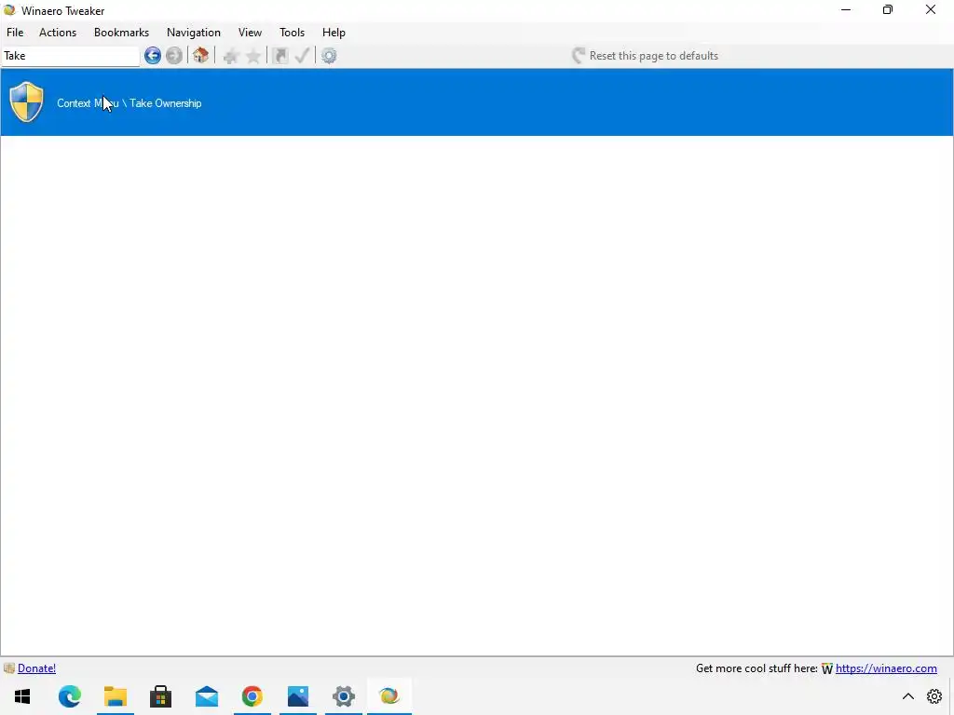
Task: Open File Explorer from the taskbar
Action: [115, 696]
